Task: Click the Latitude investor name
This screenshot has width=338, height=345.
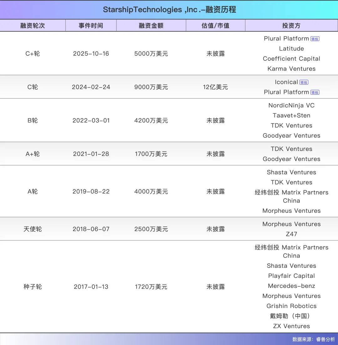Action: (291, 49)
